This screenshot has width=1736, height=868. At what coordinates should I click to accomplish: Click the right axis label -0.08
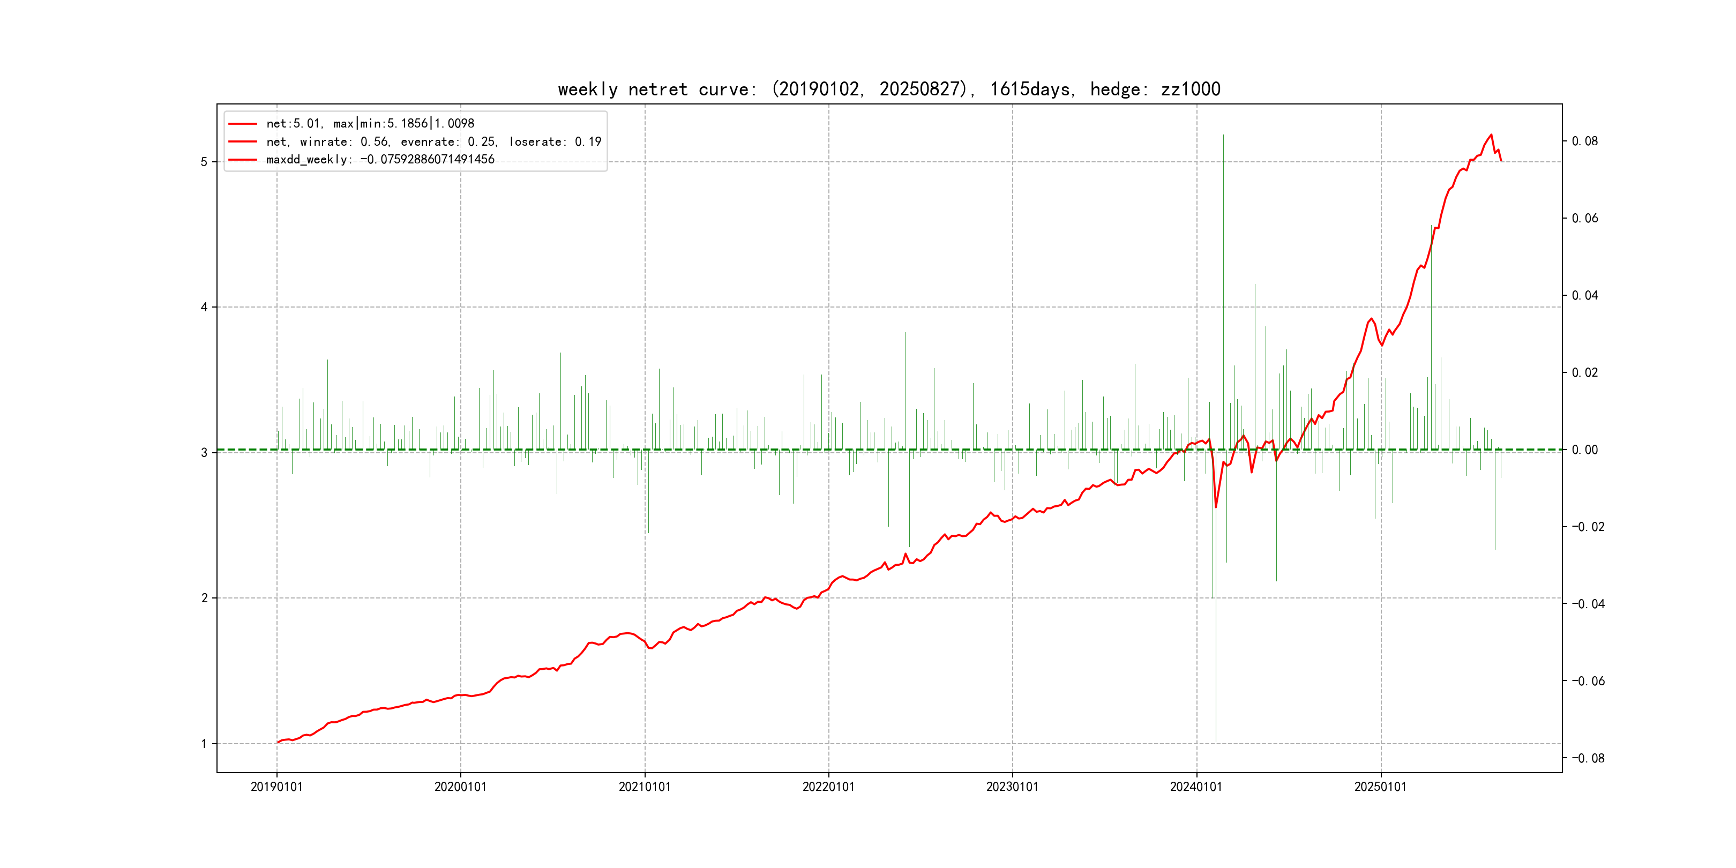tap(1588, 758)
